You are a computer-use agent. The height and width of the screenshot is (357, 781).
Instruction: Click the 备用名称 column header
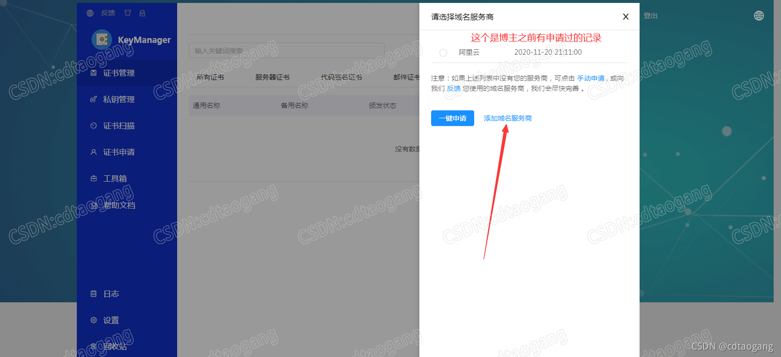(x=295, y=105)
